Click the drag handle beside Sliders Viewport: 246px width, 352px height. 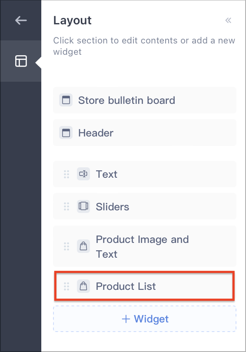[66, 206]
